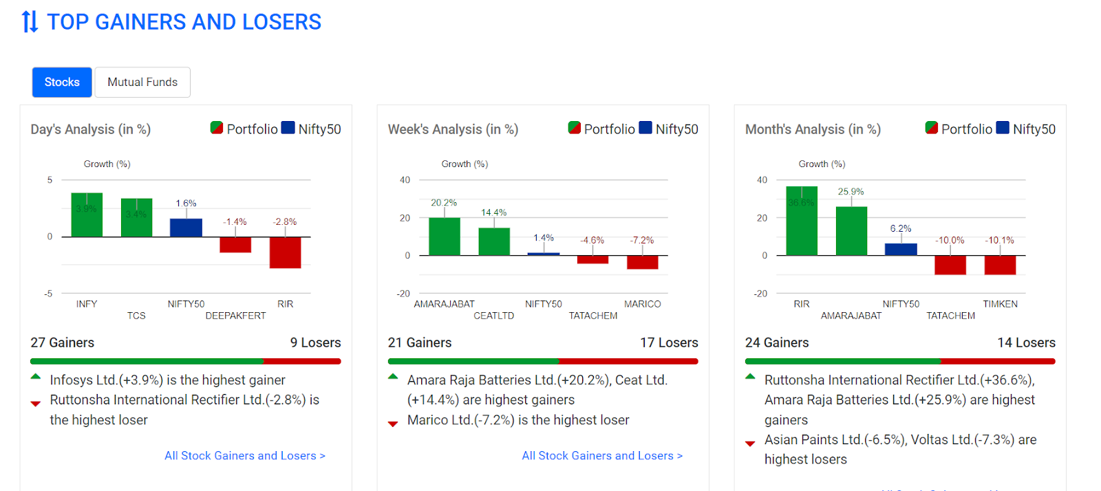Click the '27 Gainers' count

[63, 342]
